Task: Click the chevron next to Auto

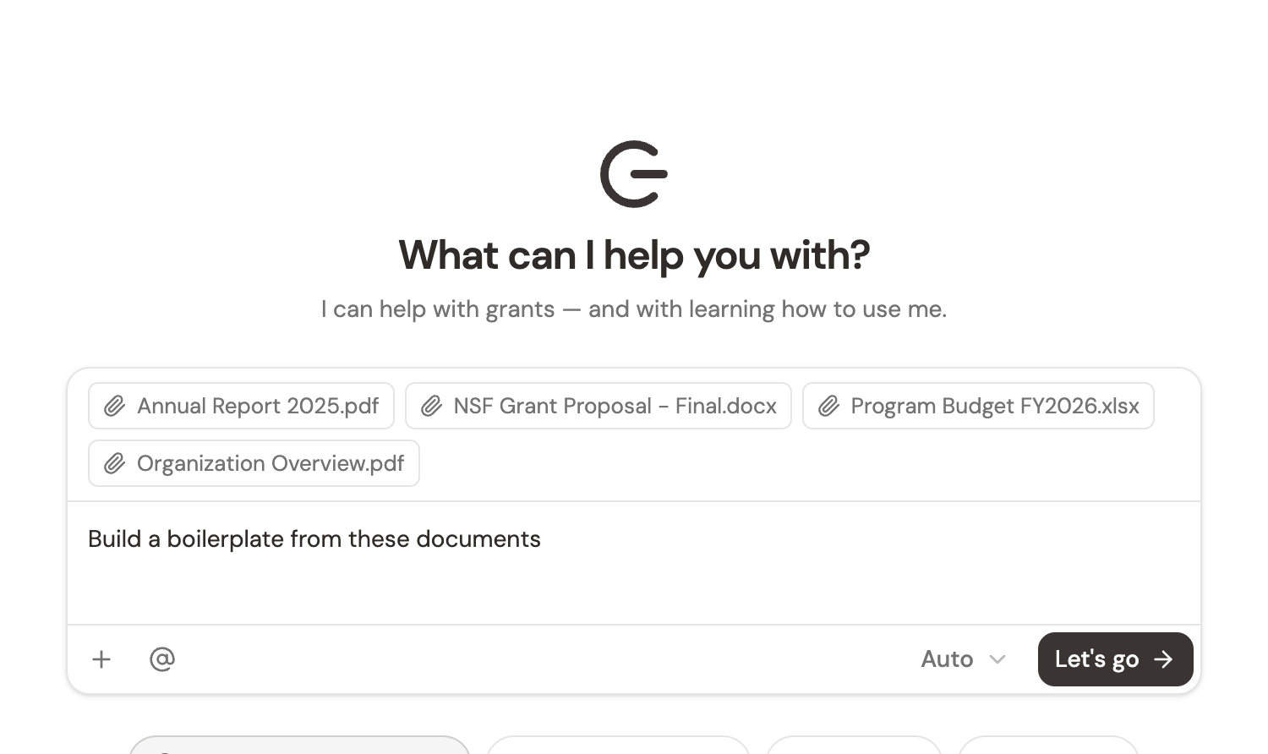Action: pos(997,659)
